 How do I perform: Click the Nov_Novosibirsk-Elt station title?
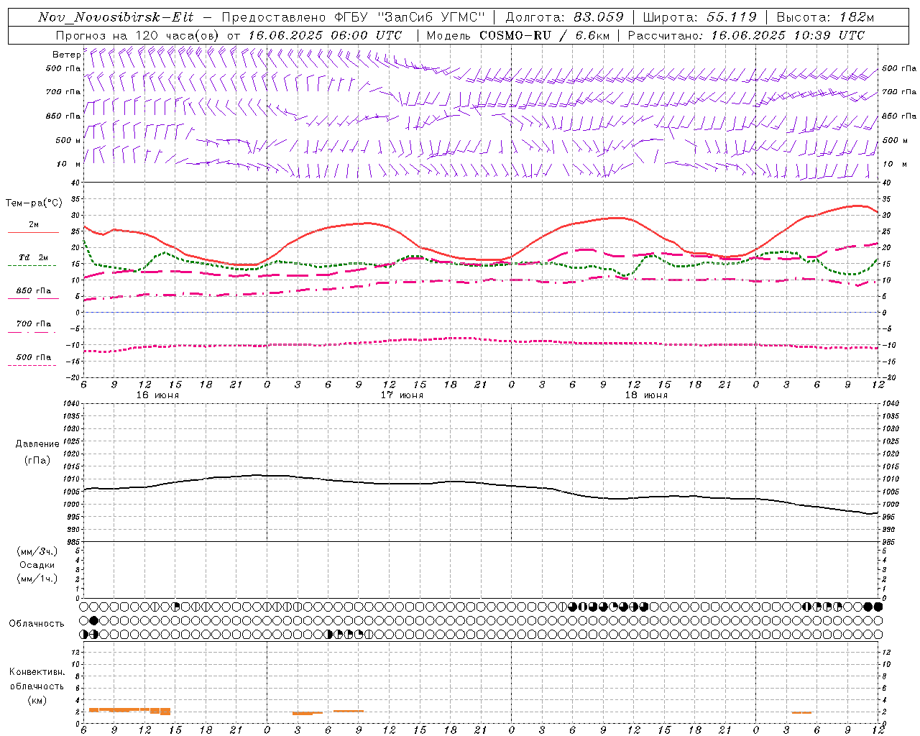(116, 17)
